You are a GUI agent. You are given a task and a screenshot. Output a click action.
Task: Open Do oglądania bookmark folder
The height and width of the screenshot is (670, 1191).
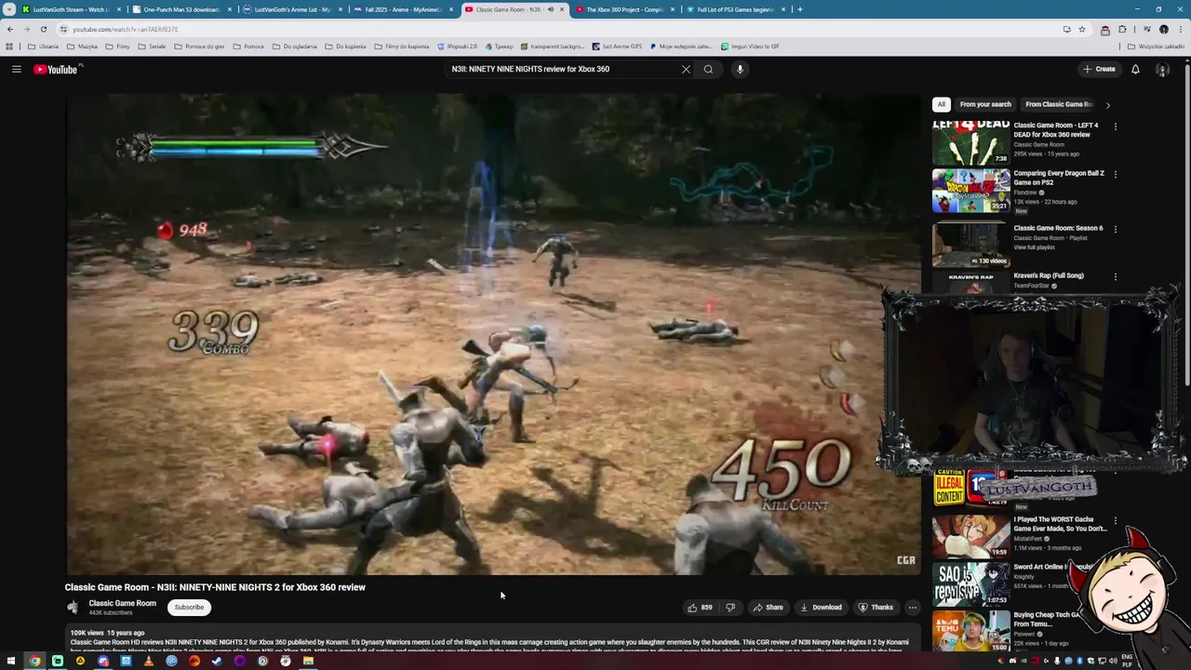coord(295,47)
